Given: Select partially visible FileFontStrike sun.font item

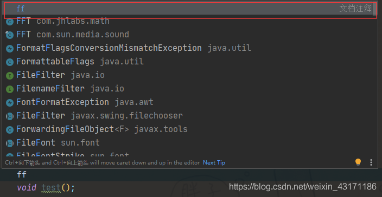Looking at the screenshot, I should (189, 154).
